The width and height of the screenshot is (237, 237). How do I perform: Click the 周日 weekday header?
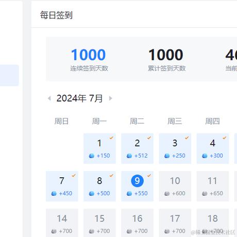pyautogui.click(x=62, y=121)
